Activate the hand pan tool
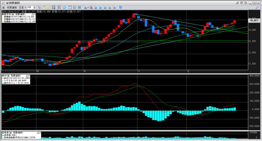Viewport: 262px width, 141px height. [44, 7]
